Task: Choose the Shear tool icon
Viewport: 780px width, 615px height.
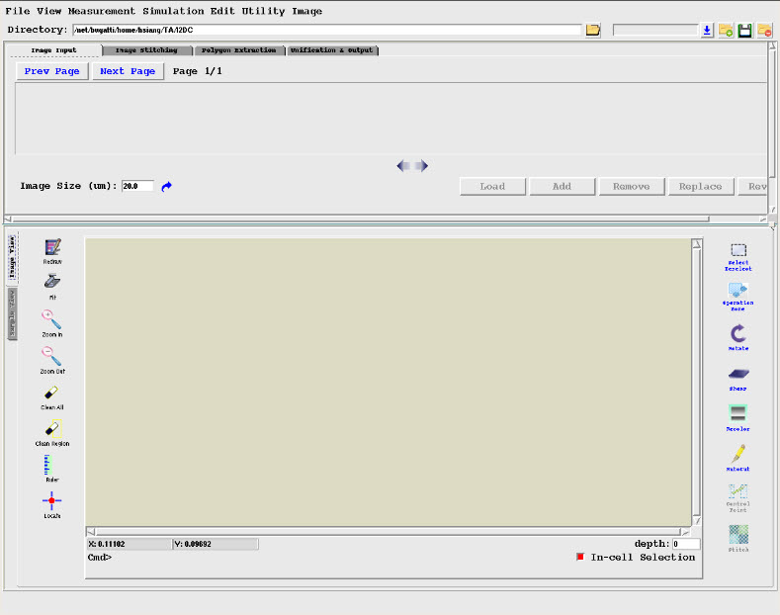Action: pos(737,374)
